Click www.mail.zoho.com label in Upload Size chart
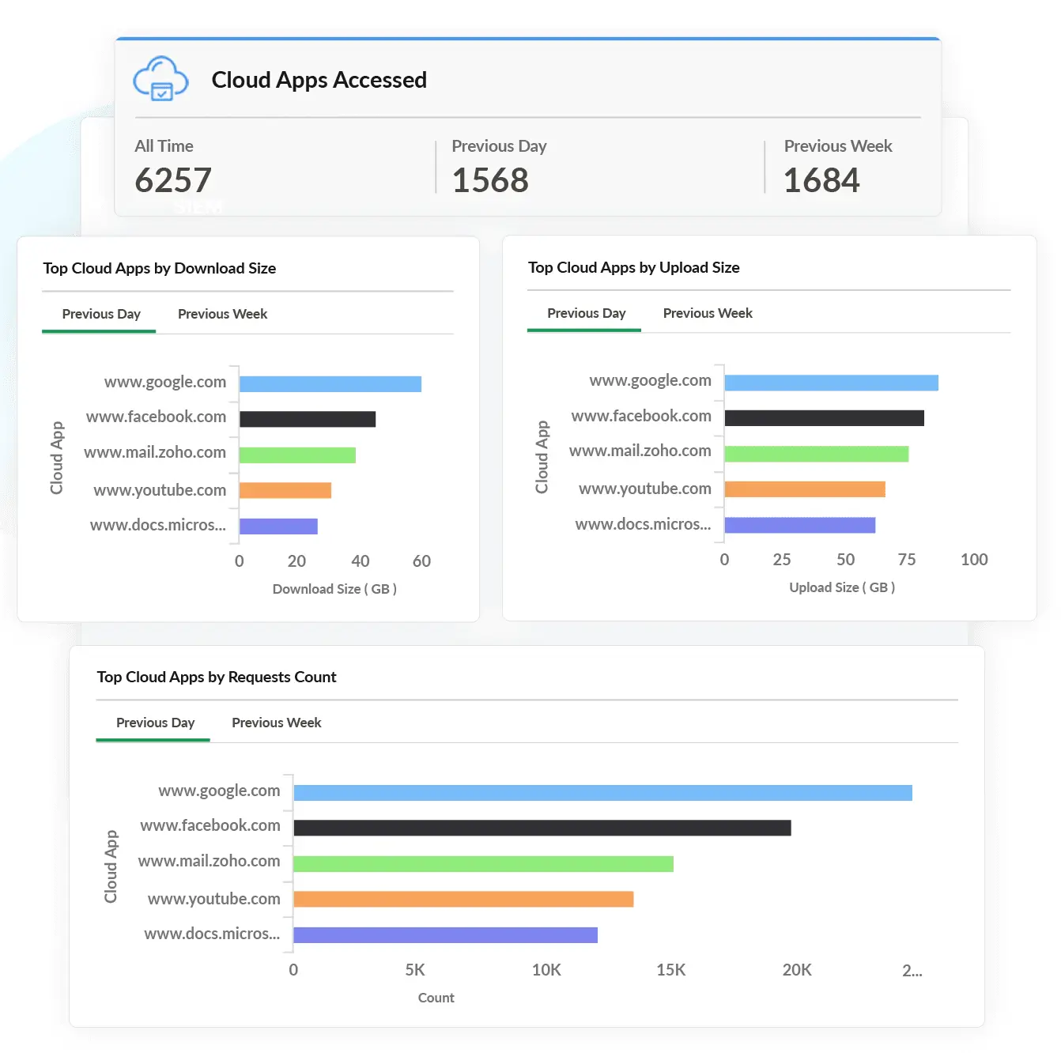Image resolution: width=1061 pixels, height=1053 pixels. point(640,451)
